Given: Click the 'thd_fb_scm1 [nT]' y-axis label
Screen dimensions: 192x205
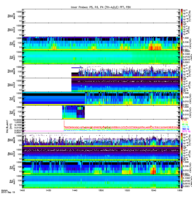Looking at the screenshot, I should pos(9,126).
